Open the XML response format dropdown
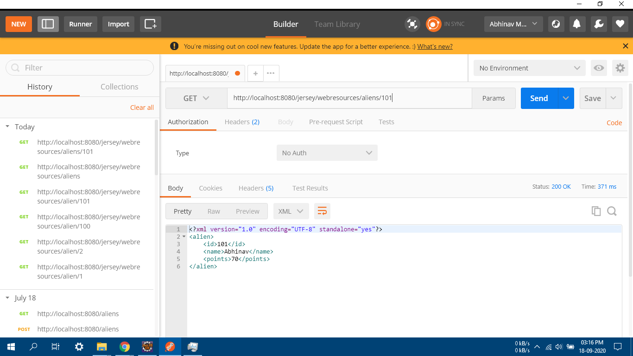Screen dimensions: 633x356 tap(291, 211)
